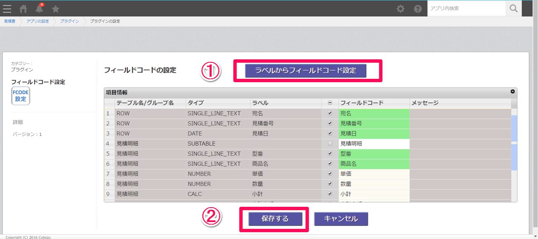Image resolution: width=538 pixels, height=239 pixels.
Task: Toggle checkbox in row 1 宛名
Action: coord(330,113)
